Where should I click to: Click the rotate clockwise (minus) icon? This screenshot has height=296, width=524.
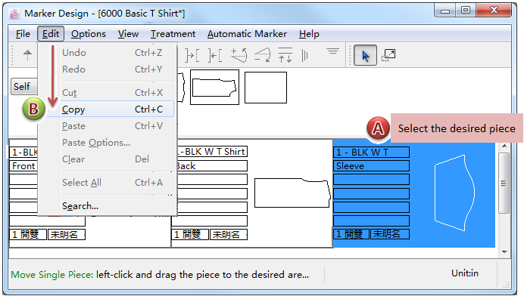[262, 55]
